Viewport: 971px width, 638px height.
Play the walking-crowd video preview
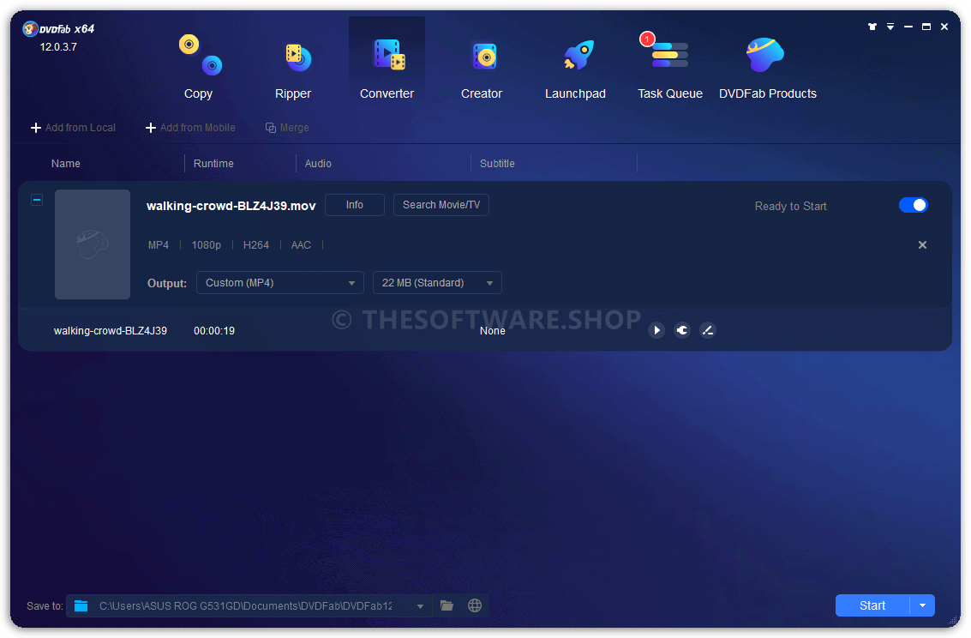[x=656, y=330]
